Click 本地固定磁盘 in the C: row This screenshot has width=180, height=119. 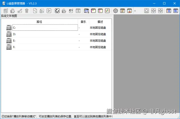[x=98, y=28]
